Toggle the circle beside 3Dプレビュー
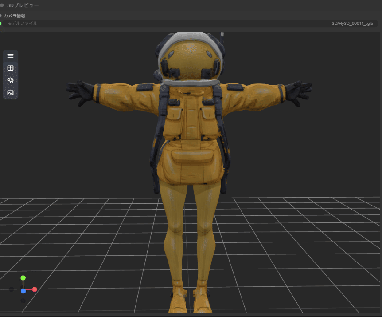 3,5
